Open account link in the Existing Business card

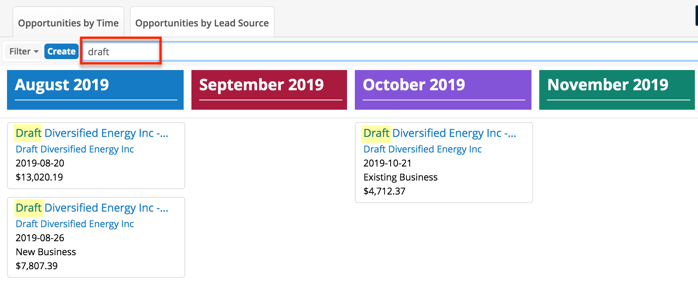[x=423, y=149]
